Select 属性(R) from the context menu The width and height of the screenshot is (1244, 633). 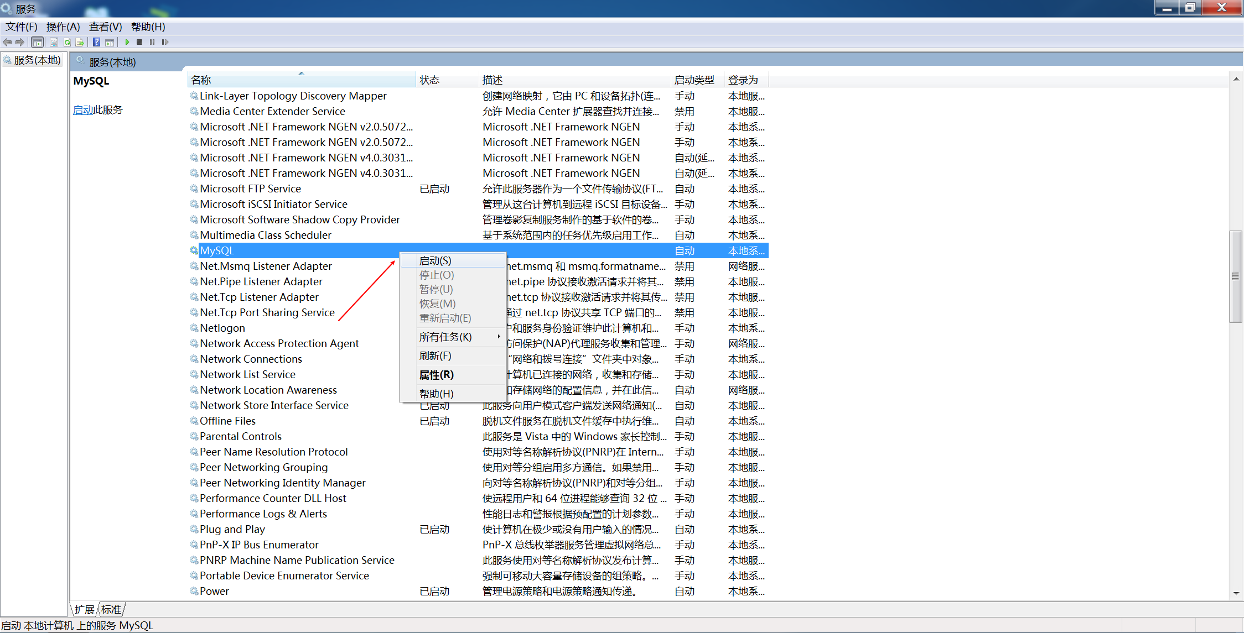436,375
